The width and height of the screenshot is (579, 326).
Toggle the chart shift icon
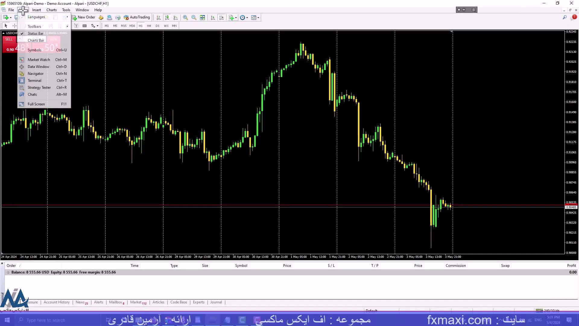tap(221, 18)
